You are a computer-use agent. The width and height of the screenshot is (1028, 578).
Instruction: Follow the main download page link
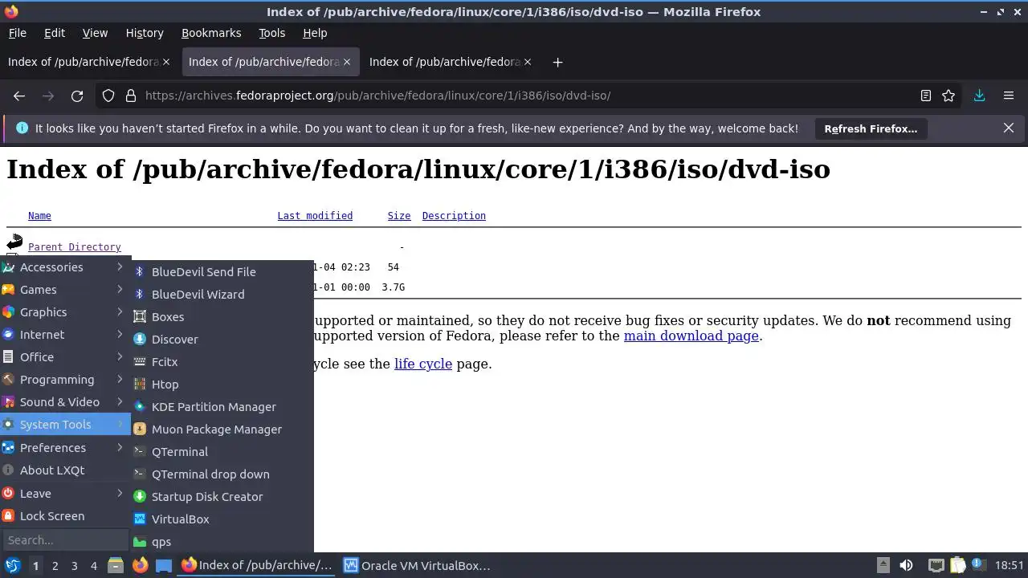click(x=691, y=336)
